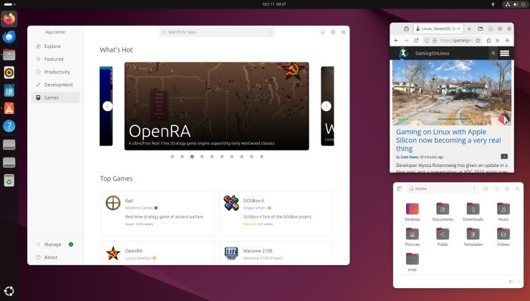Click the Fallout article image
The image size is (530, 301).
tap(452, 92)
